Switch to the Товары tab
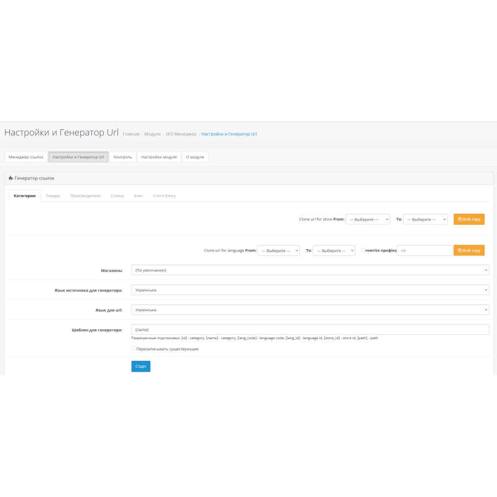 [52, 195]
